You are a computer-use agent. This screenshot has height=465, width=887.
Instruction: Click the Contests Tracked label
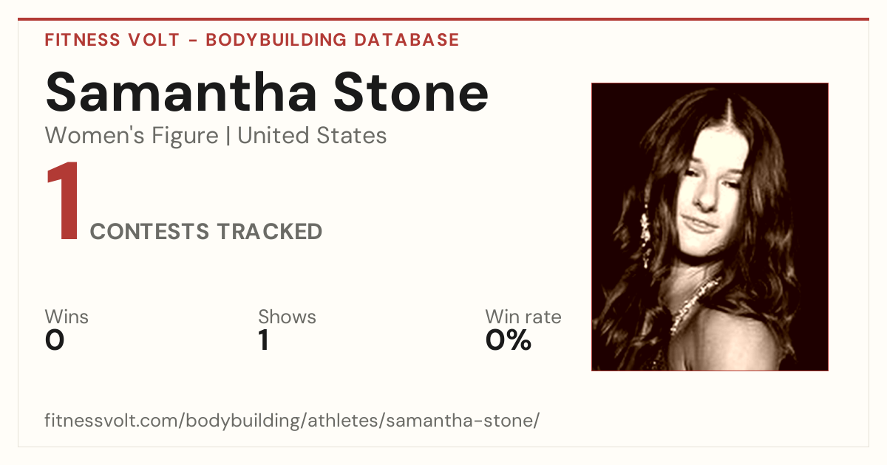coord(206,231)
